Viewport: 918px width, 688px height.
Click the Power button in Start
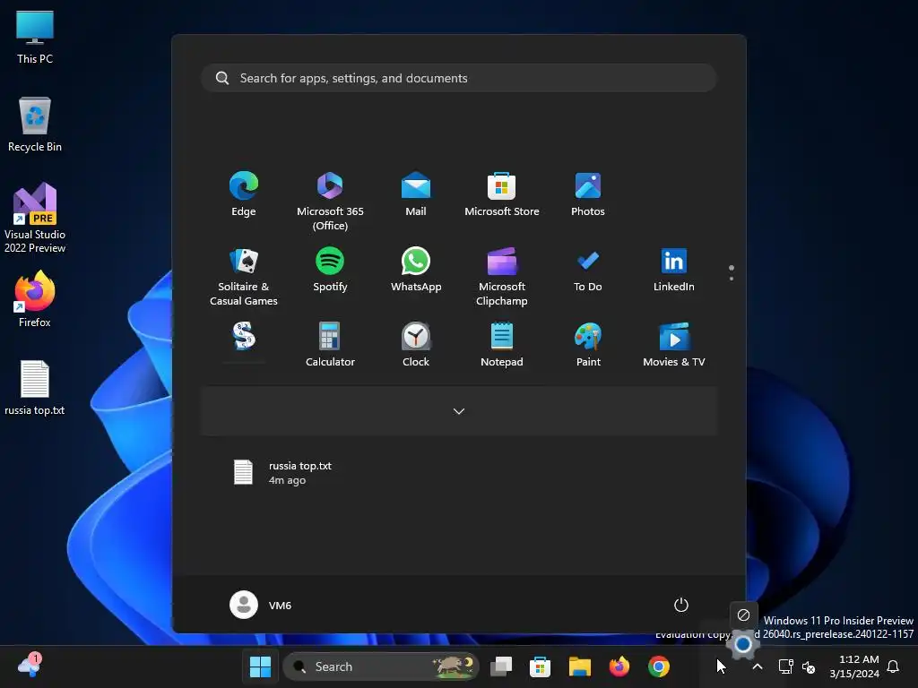(x=681, y=605)
